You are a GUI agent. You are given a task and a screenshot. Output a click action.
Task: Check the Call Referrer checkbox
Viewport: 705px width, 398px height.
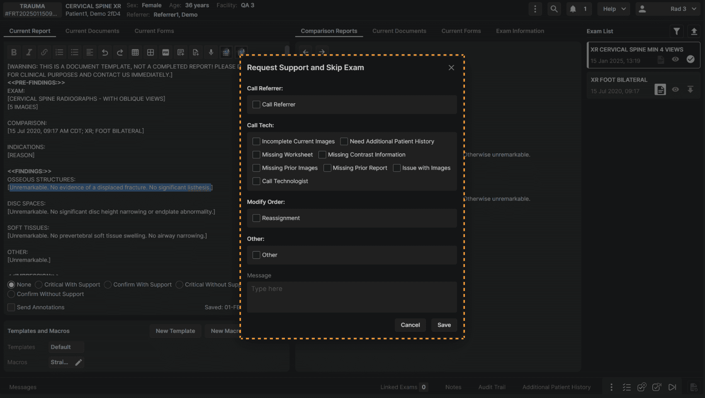256,104
